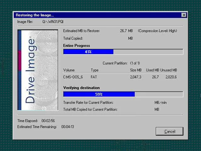Click the Type column header

[95, 70]
